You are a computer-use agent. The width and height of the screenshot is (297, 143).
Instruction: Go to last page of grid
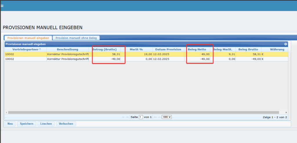159,117
